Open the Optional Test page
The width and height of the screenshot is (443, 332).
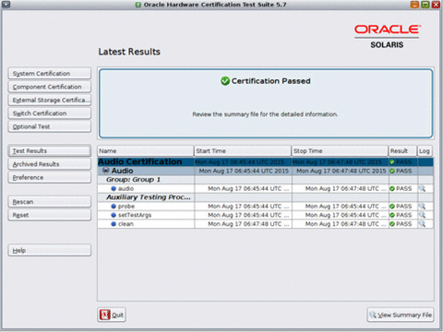click(50, 126)
